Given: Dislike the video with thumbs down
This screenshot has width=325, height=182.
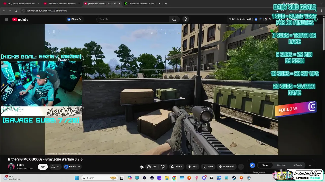Looking at the screenshot, I should (x=163, y=167).
